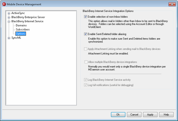Collapse the BlackBerry Internet Service node

(9, 22)
